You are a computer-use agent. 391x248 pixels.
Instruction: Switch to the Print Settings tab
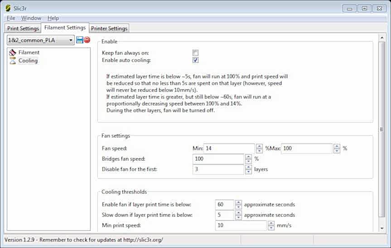pyautogui.click(x=23, y=29)
